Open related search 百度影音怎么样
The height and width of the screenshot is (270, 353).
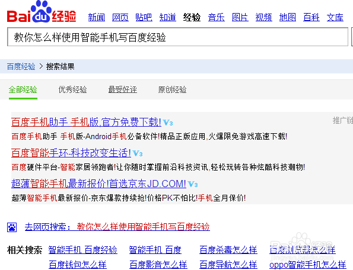(x=158, y=265)
